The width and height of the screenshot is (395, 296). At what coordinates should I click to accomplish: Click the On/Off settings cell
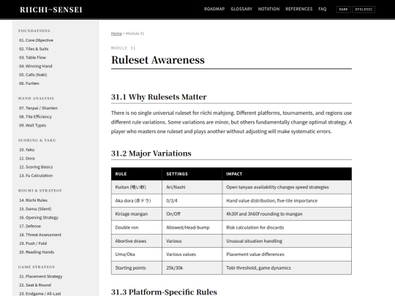tap(192, 214)
